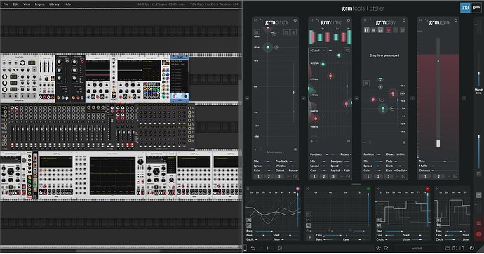Pause playback in grmplay
484x254 pixels.
[x=366, y=30]
